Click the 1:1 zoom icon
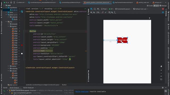 coord(161,76)
